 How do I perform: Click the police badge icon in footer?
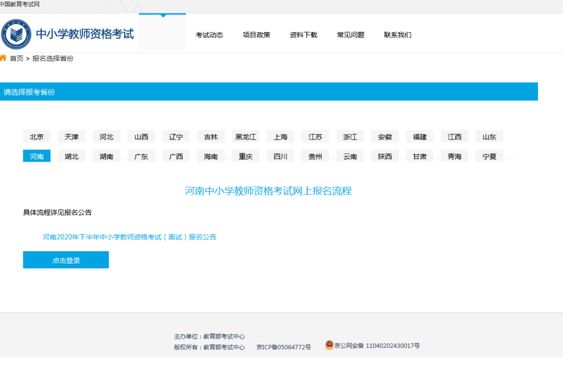coord(329,345)
